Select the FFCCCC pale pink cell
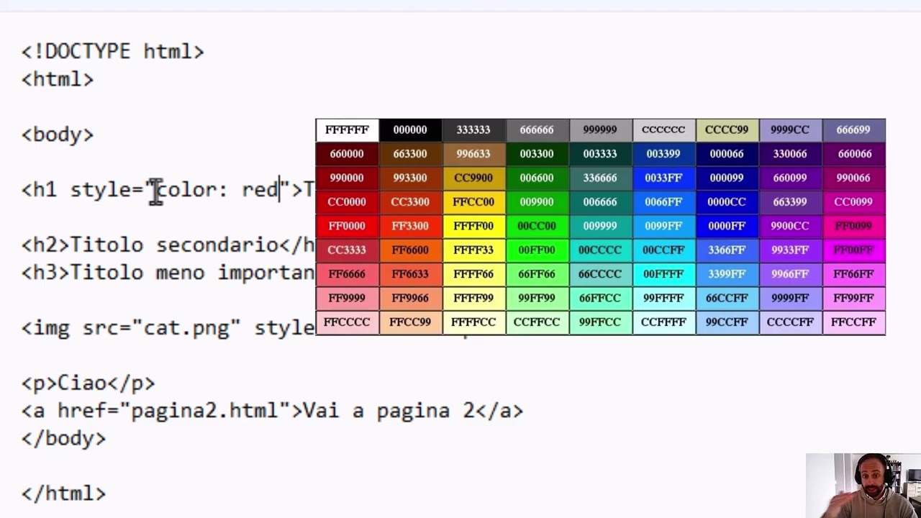This screenshot has height=518, width=921. [x=347, y=322]
